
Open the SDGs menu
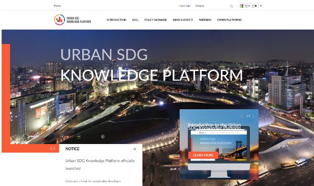(x=135, y=20)
